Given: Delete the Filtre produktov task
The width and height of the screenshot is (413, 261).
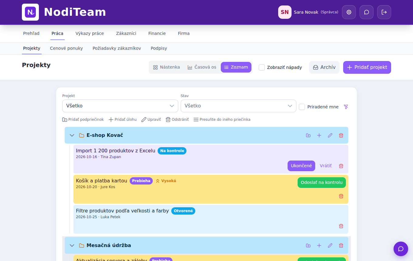Looking at the screenshot, I should coord(341,226).
